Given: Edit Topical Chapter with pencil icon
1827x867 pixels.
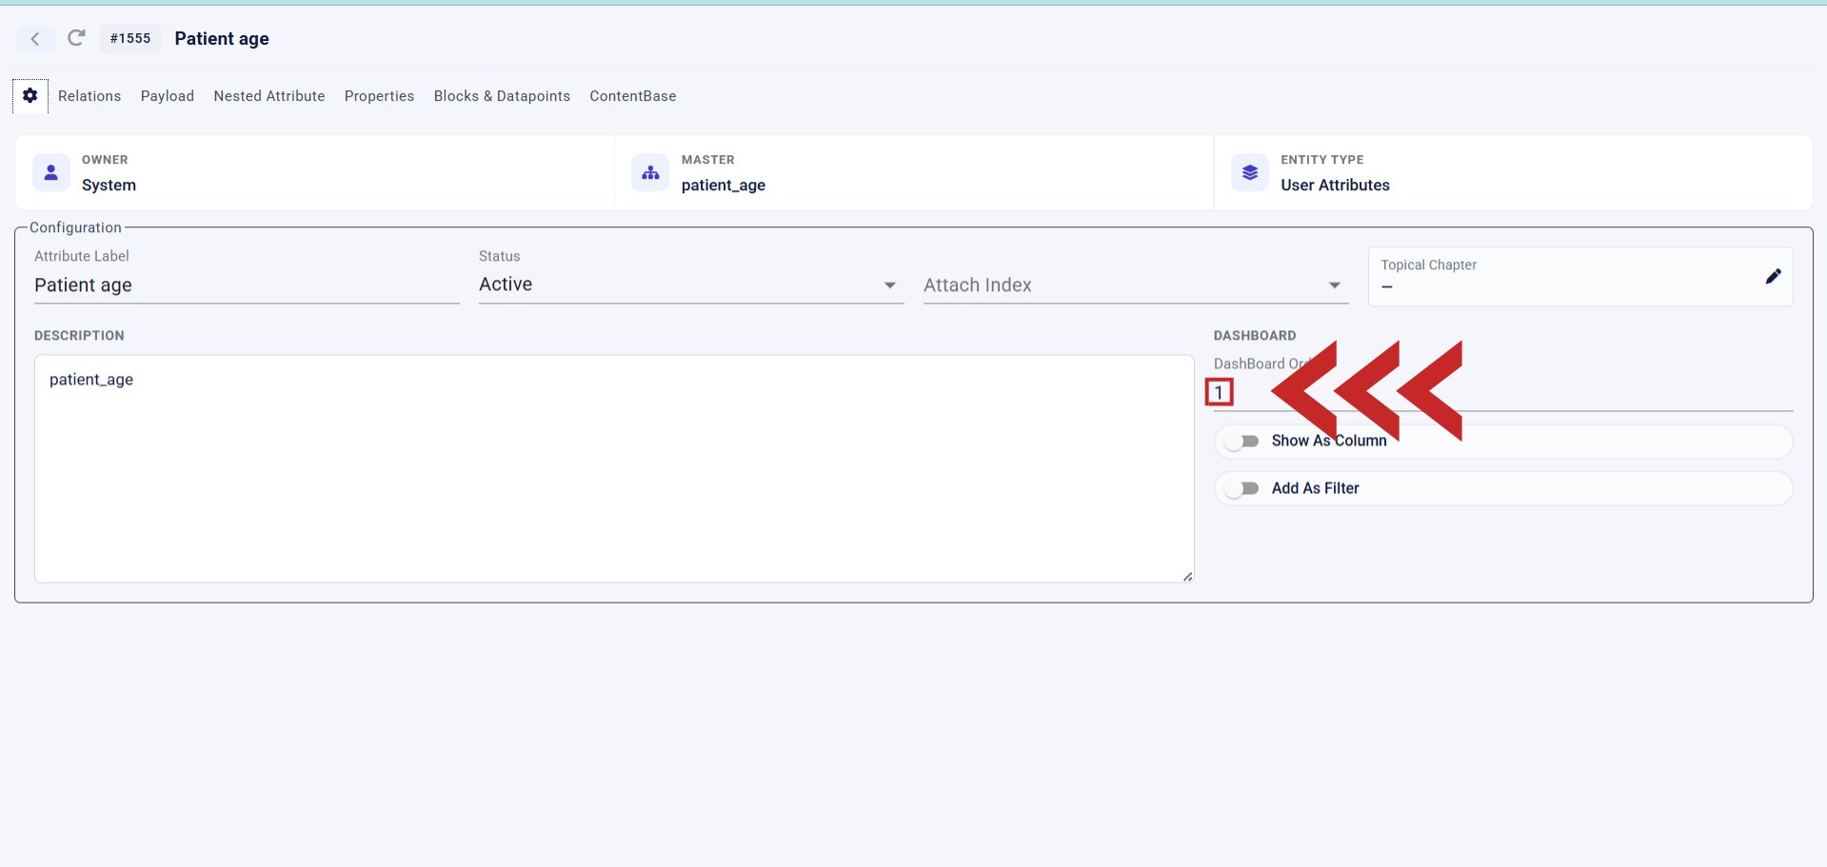Looking at the screenshot, I should tap(1773, 276).
